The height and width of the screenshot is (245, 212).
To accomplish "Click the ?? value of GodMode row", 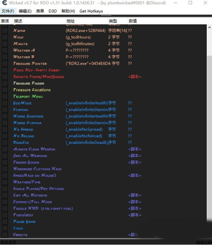I will [130, 103].
